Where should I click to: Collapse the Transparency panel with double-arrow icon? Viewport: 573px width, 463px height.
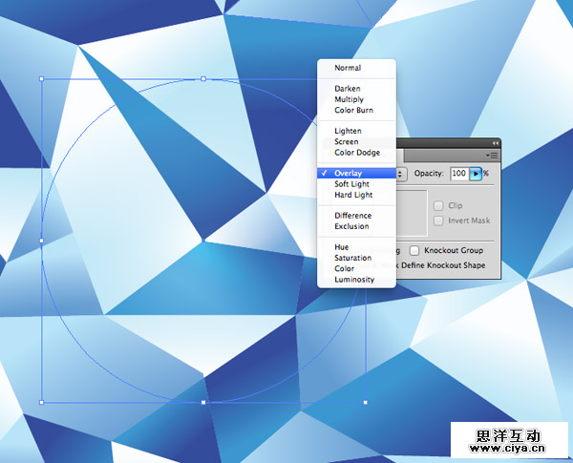495,142
